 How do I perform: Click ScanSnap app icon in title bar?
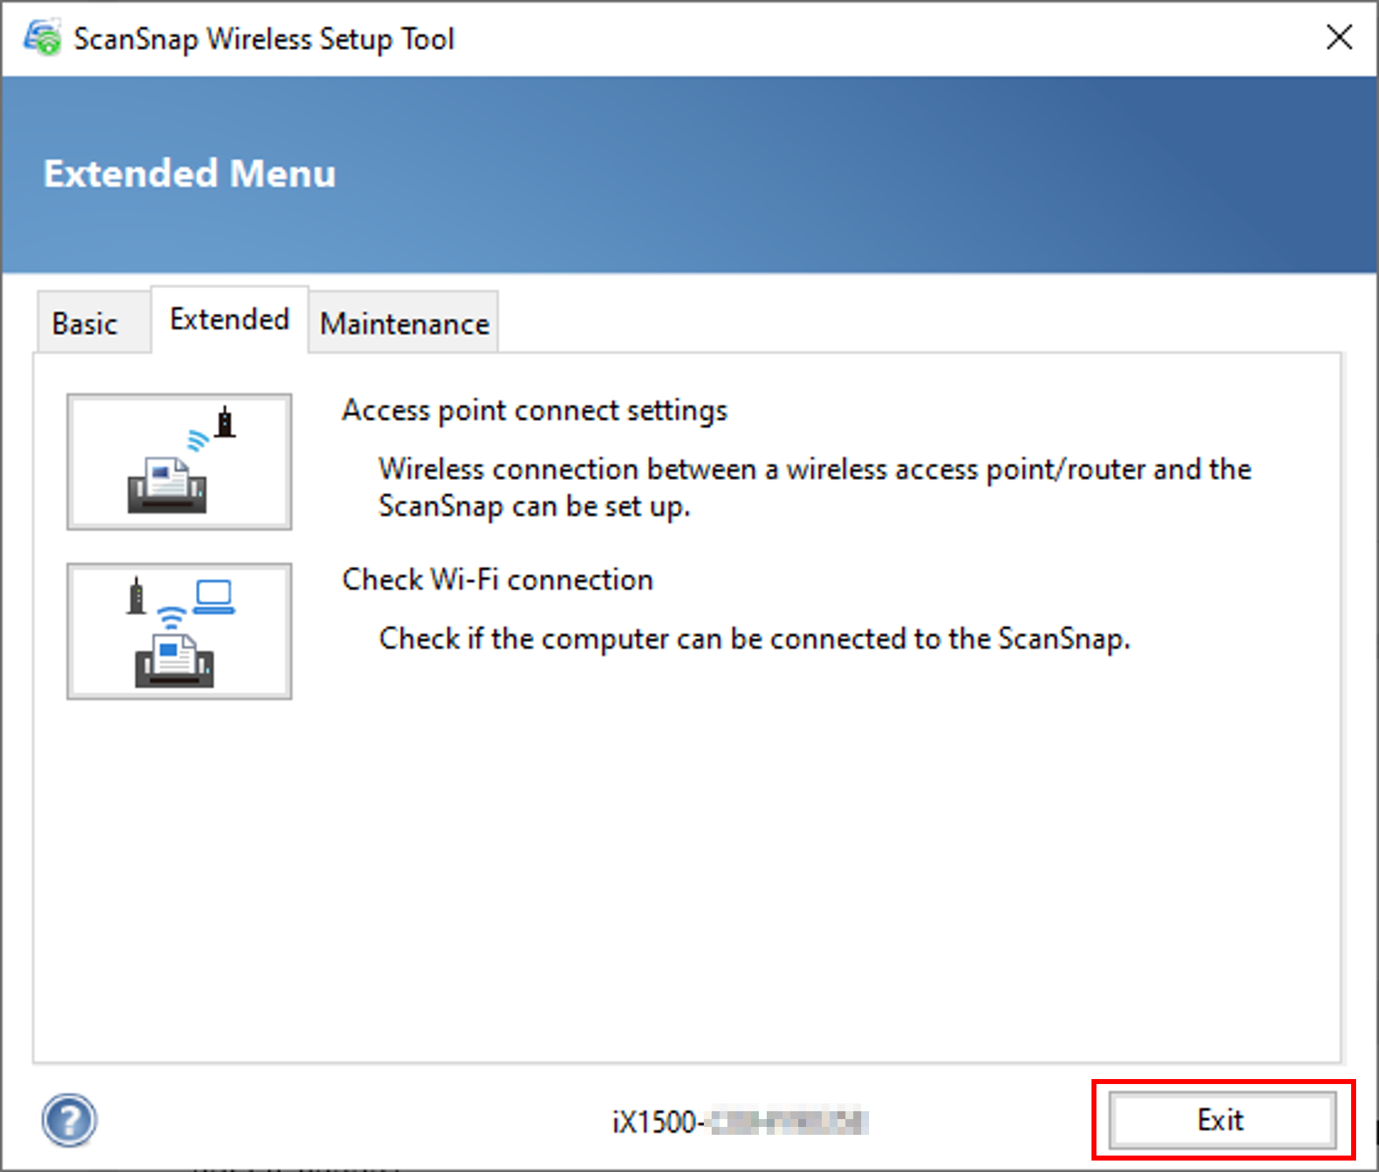(43, 38)
